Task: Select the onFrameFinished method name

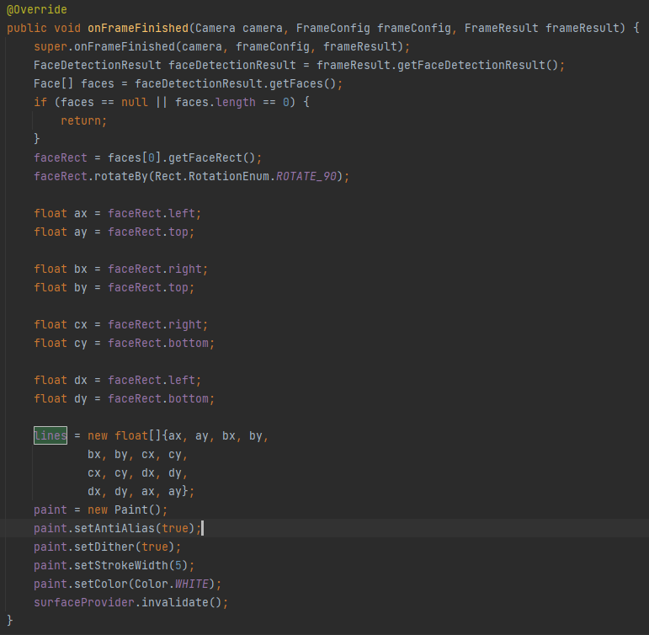Action: tap(138, 28)
